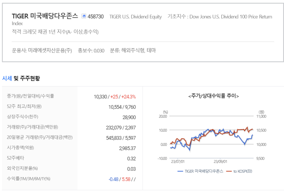Click the blue 시세 heading link
Viewport: 284px width, 193px height.
[7, 79]
